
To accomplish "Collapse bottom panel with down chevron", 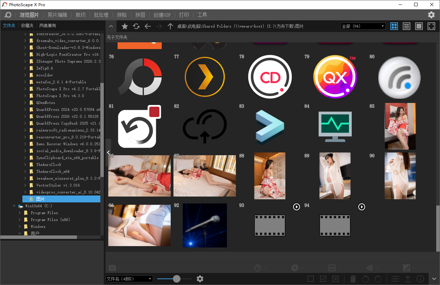I will click(434, 279).
